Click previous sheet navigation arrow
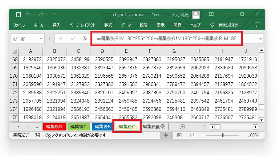This screenshot has height=156, width=277. pyautogui.click(x=19, y=126)
